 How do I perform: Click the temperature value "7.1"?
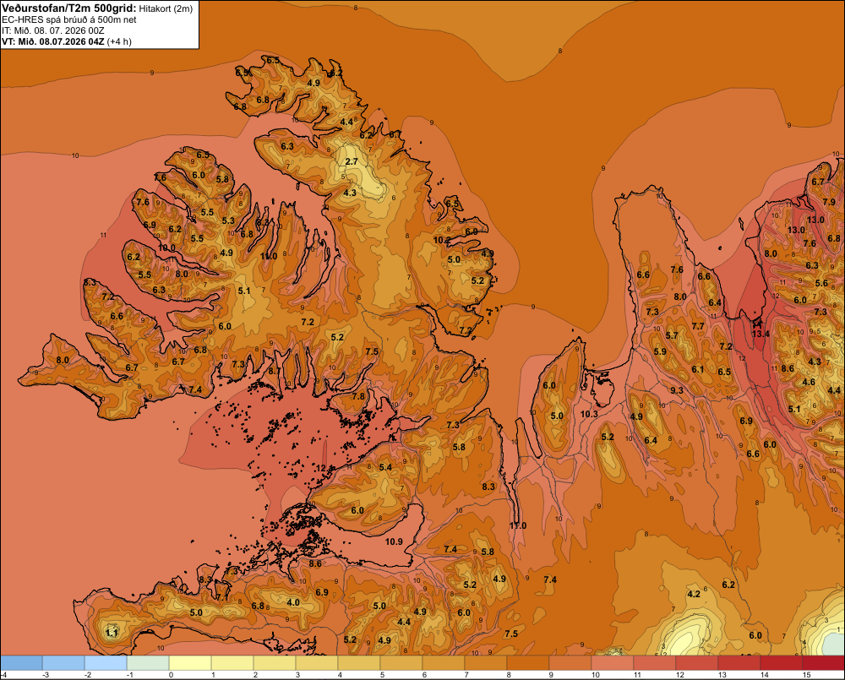[x=222, y=597]
